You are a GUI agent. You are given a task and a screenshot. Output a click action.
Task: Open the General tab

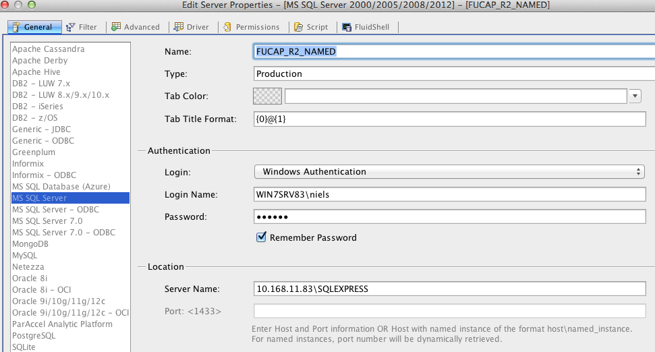coord(34,27)
